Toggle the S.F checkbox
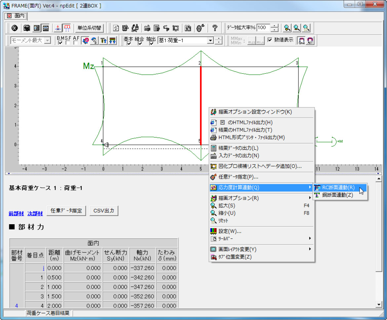 (x=68, y=43)
